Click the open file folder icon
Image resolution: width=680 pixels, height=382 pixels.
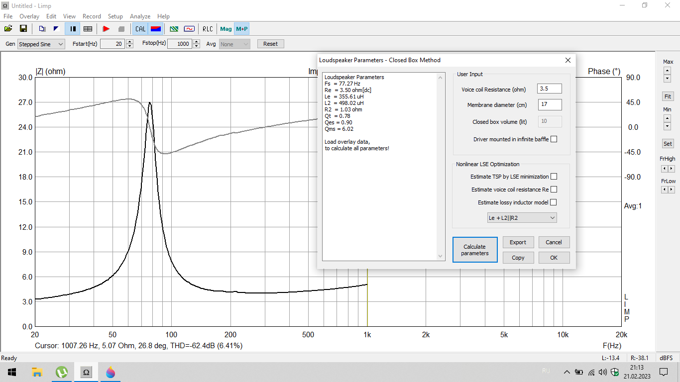click(x=9, y=29)
